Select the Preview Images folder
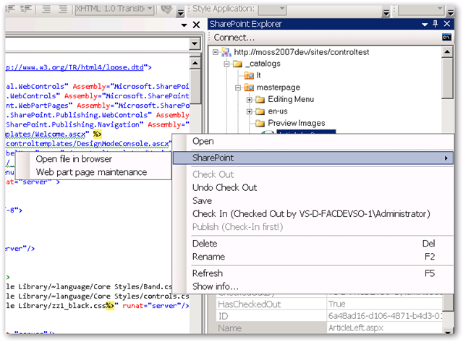The width and height of the screenshot is (463, 342). (296, 123)
